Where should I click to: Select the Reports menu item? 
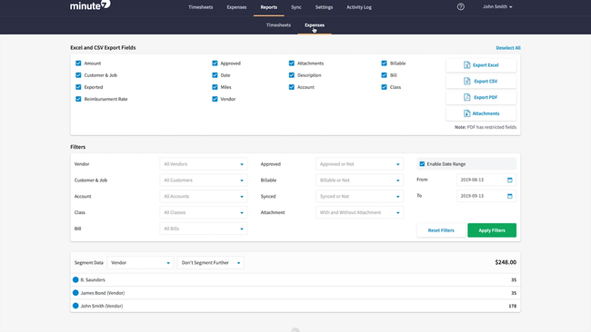269,7
